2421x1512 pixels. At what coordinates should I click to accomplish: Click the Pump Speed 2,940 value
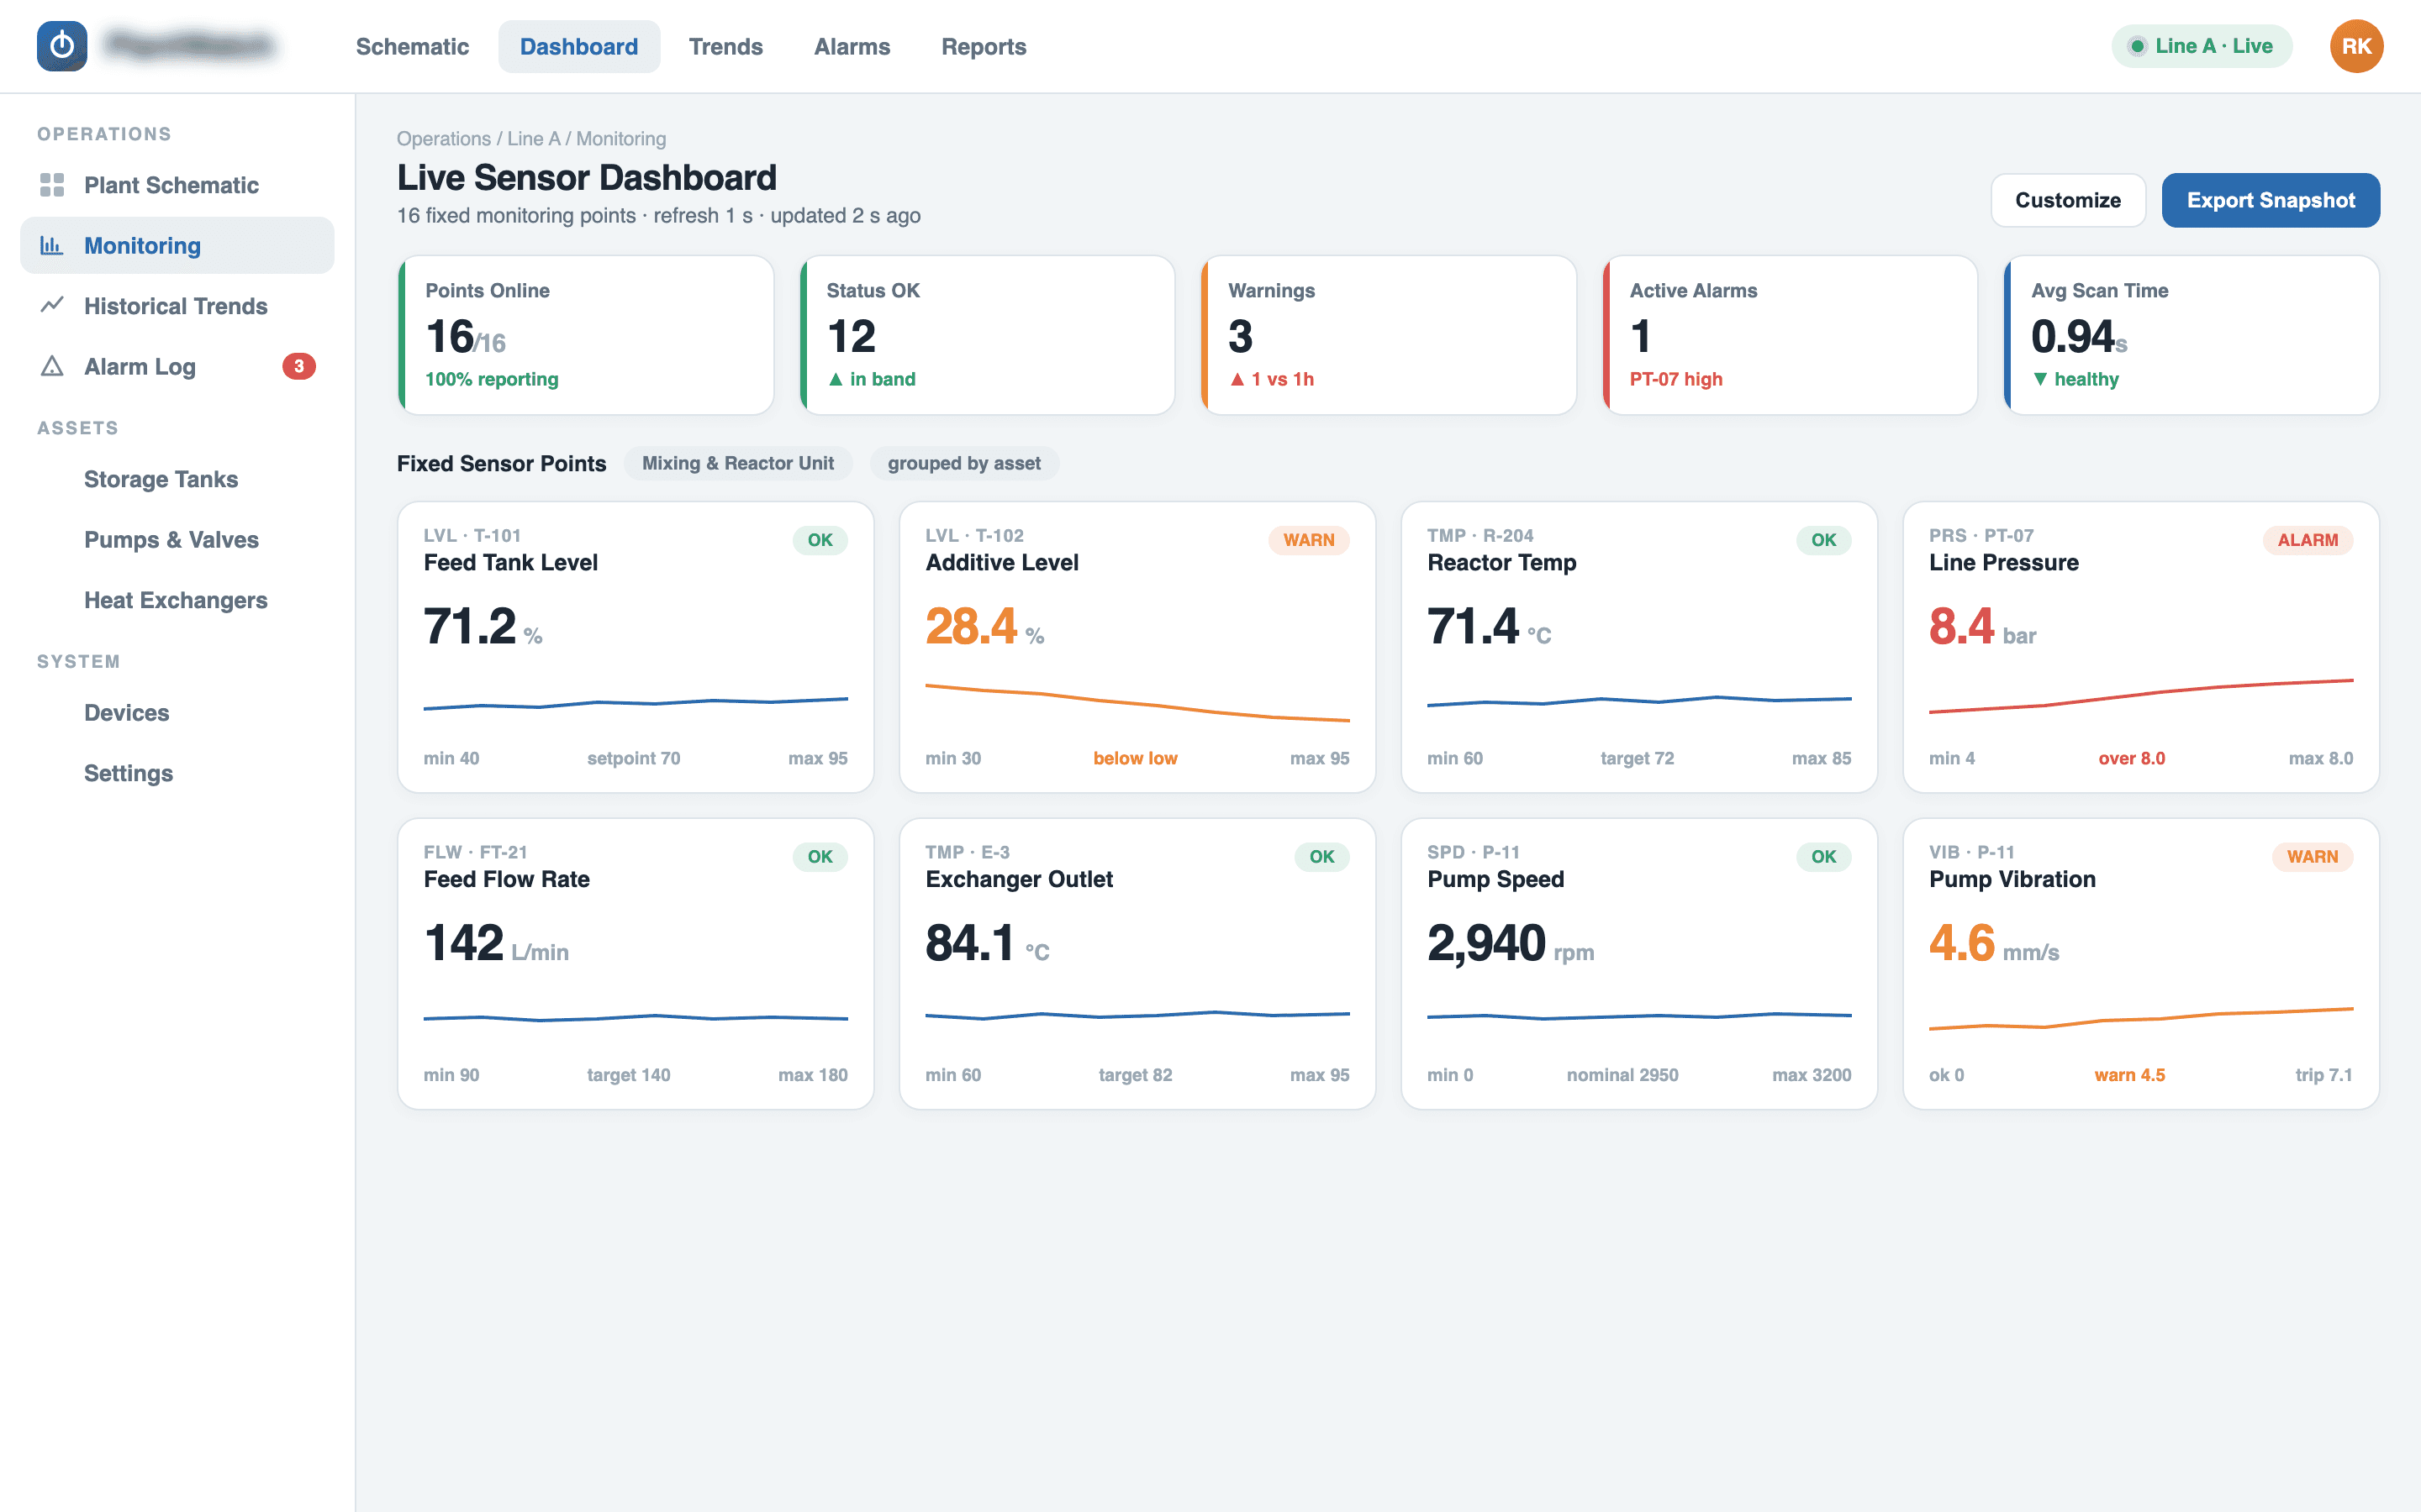click(1486, 943)
